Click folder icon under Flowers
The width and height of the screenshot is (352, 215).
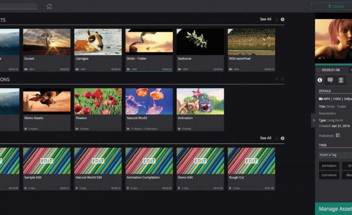pos(77,129)
